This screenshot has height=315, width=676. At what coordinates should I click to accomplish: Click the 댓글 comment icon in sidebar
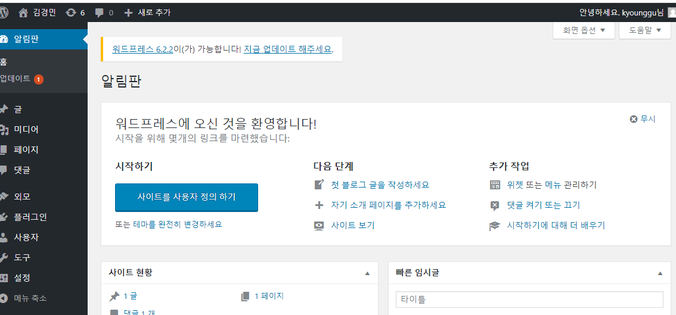(4, 170)
